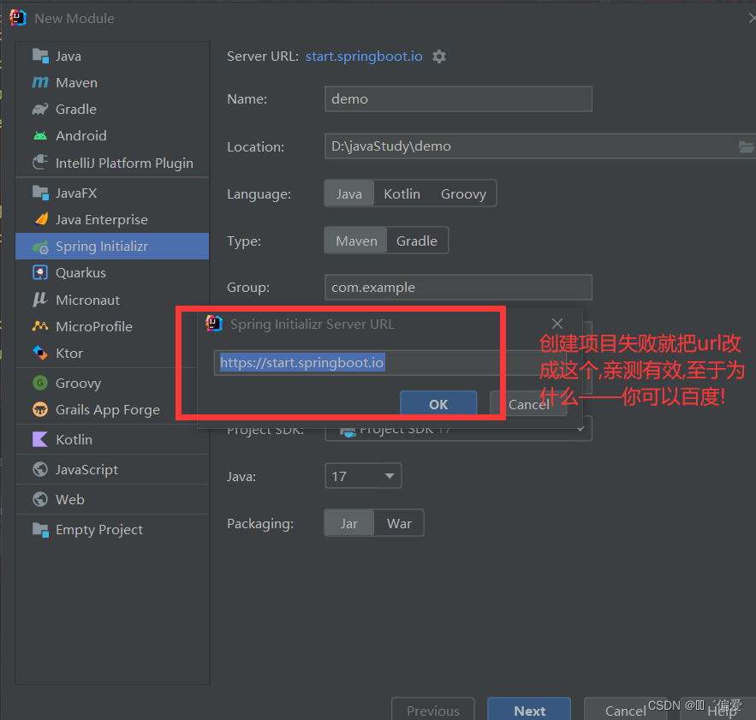Select Quarkus in module list
Screen dimensions: 756x720
click(x=112, y=272)
